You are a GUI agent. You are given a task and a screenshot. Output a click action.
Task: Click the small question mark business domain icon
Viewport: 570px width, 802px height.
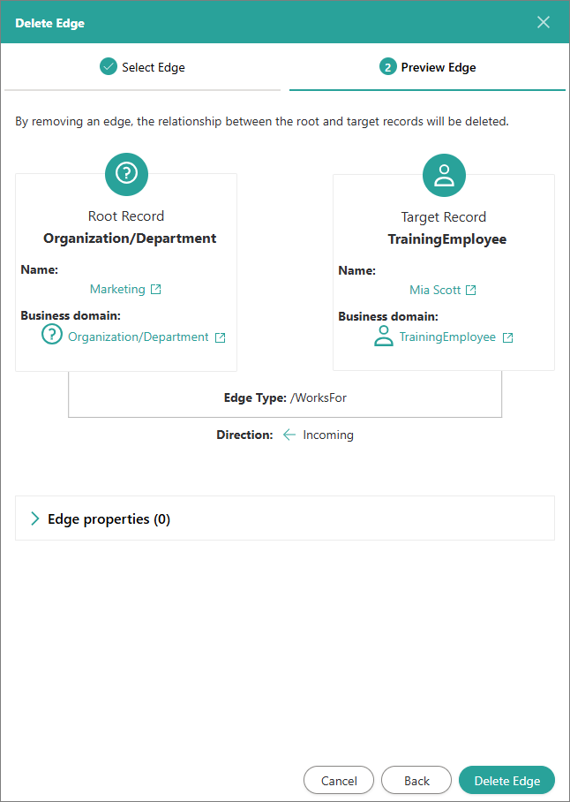click(x=52, y=336)
